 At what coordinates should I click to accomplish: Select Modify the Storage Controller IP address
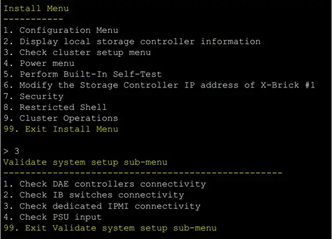pos(159,85)
